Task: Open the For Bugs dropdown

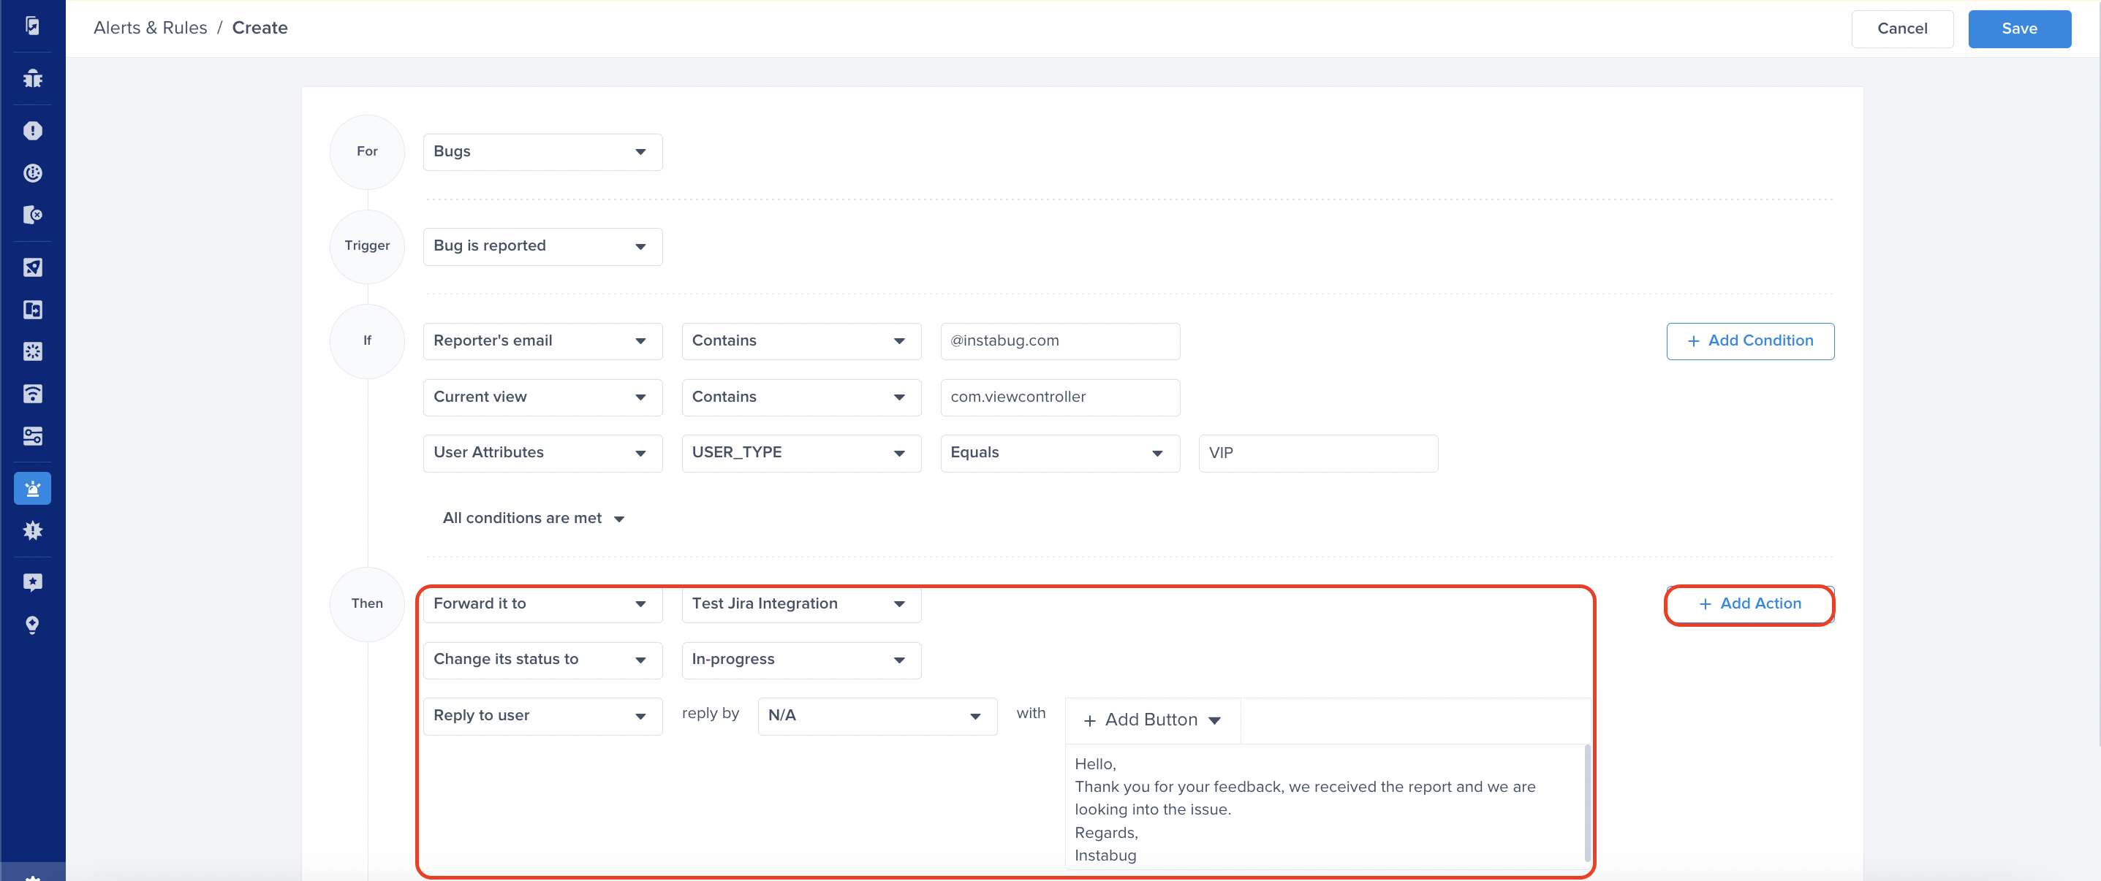Action: coord(542,152)
